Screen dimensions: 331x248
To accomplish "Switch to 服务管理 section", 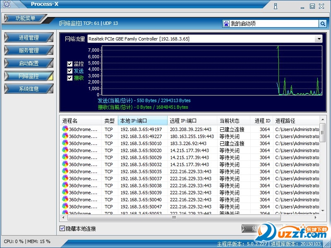I will 29,50.
